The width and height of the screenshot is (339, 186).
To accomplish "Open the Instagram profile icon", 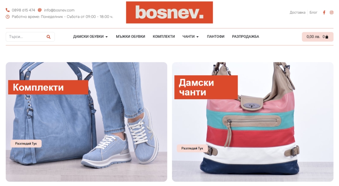I will 331,12.
